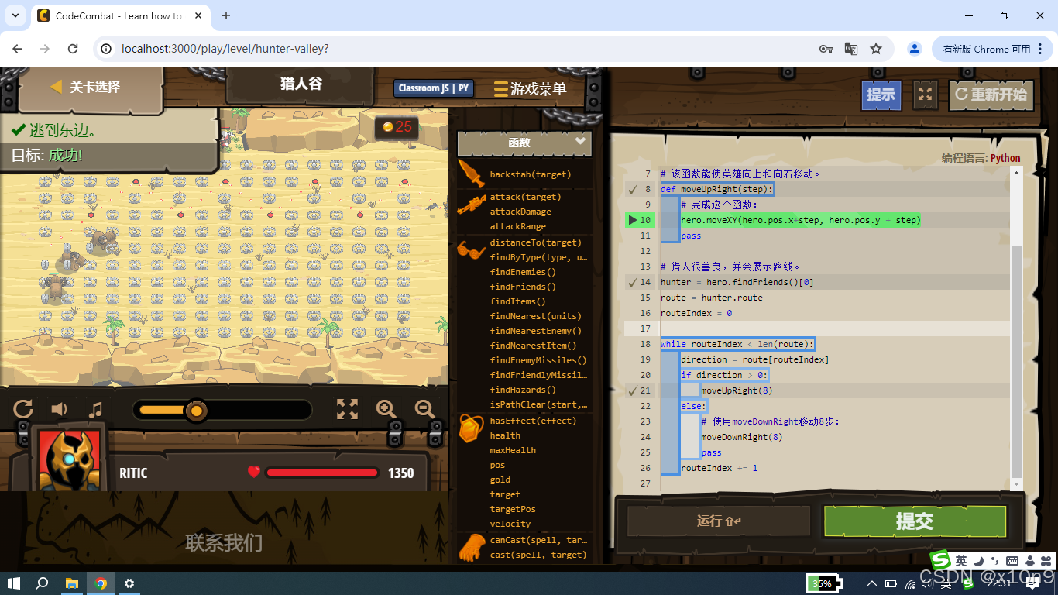Open the 游戏菜单 game menu
This screenshot has width=1058, height=595.
point(531,89)
